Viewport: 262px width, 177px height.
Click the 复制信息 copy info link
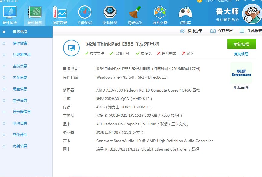[x=241, y=54]
